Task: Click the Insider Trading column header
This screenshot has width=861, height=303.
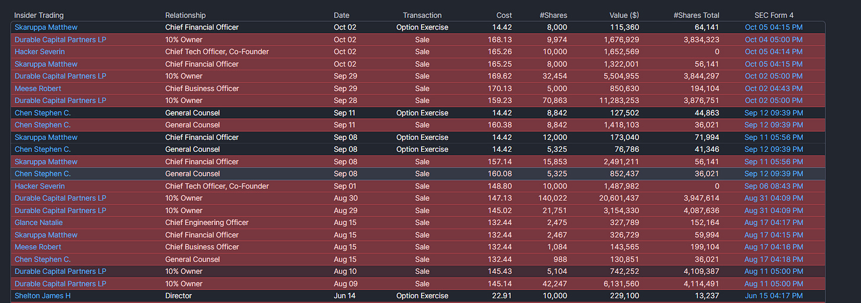Action: 39,15
